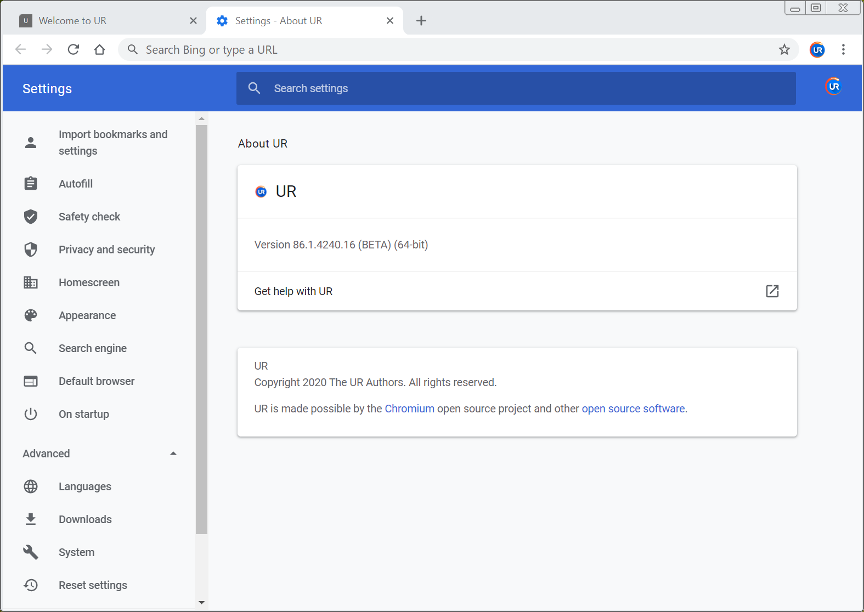Viewport: 864px width, 612px height.
Task: Click the sidebar scroll down arrow
Action: pos(201,602)
